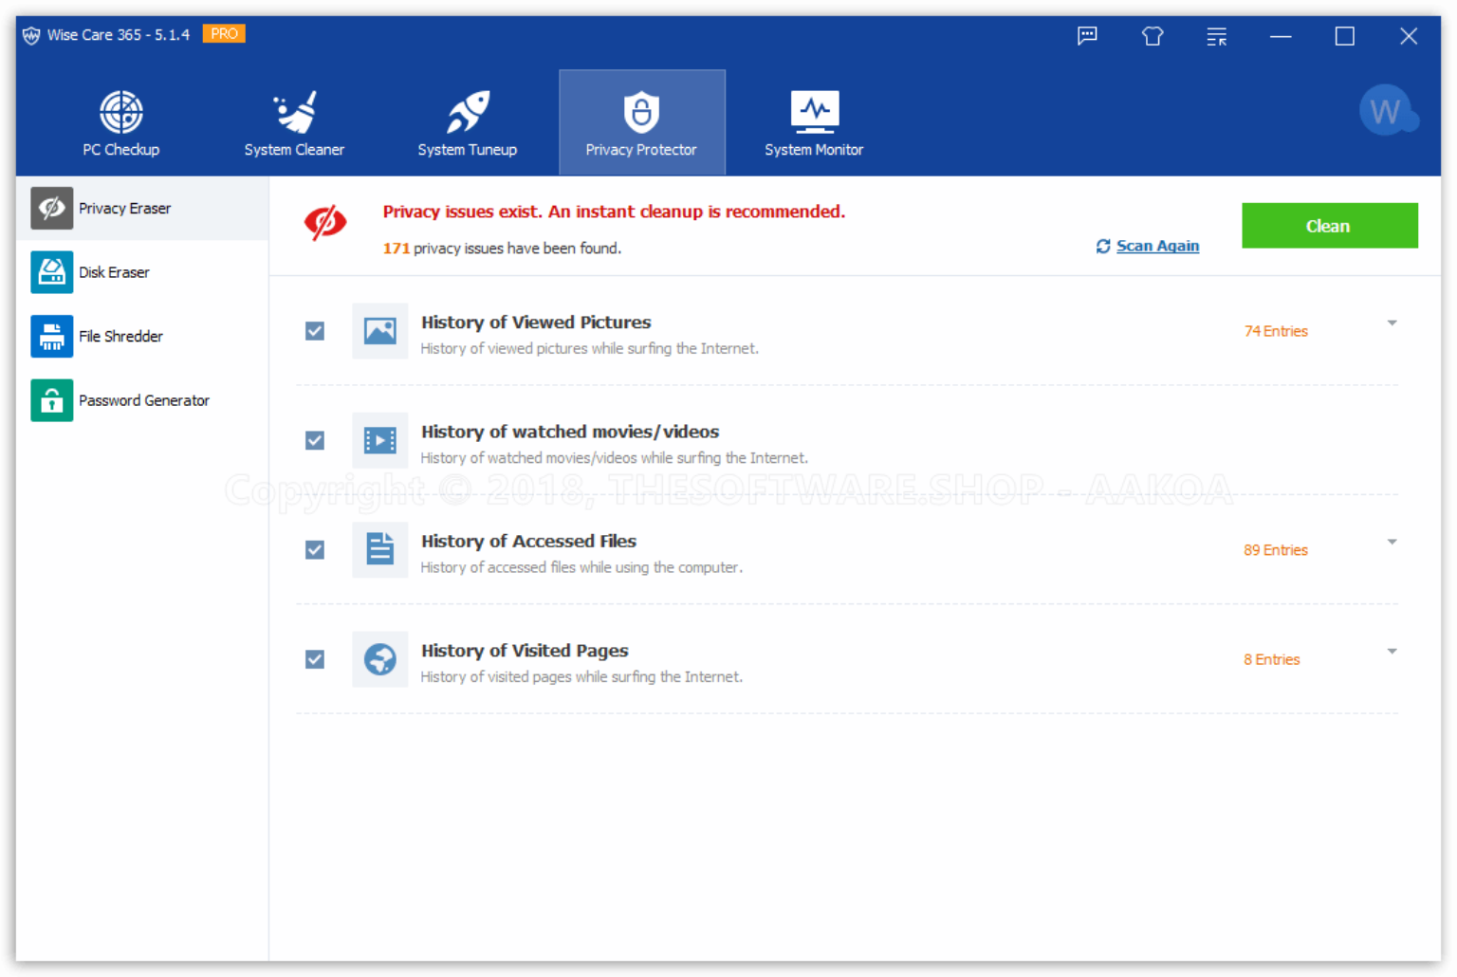1457x977 pixels.
Task: Click the Privacy Eraser sidebar icon
Action: [52, 208]
